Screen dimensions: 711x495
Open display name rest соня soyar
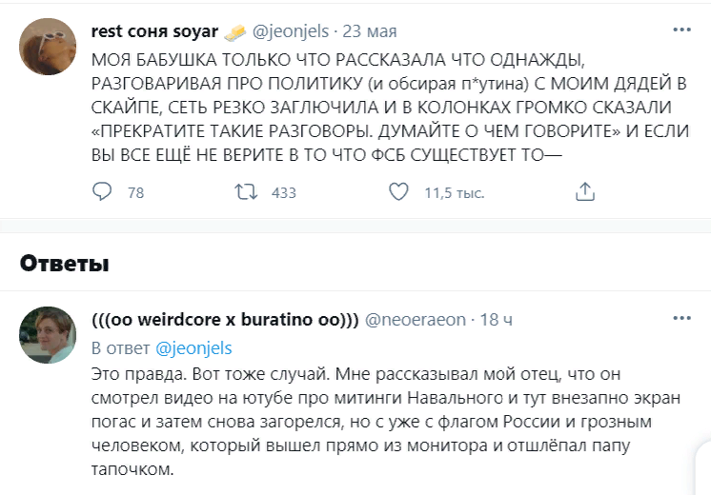(154, 31)
